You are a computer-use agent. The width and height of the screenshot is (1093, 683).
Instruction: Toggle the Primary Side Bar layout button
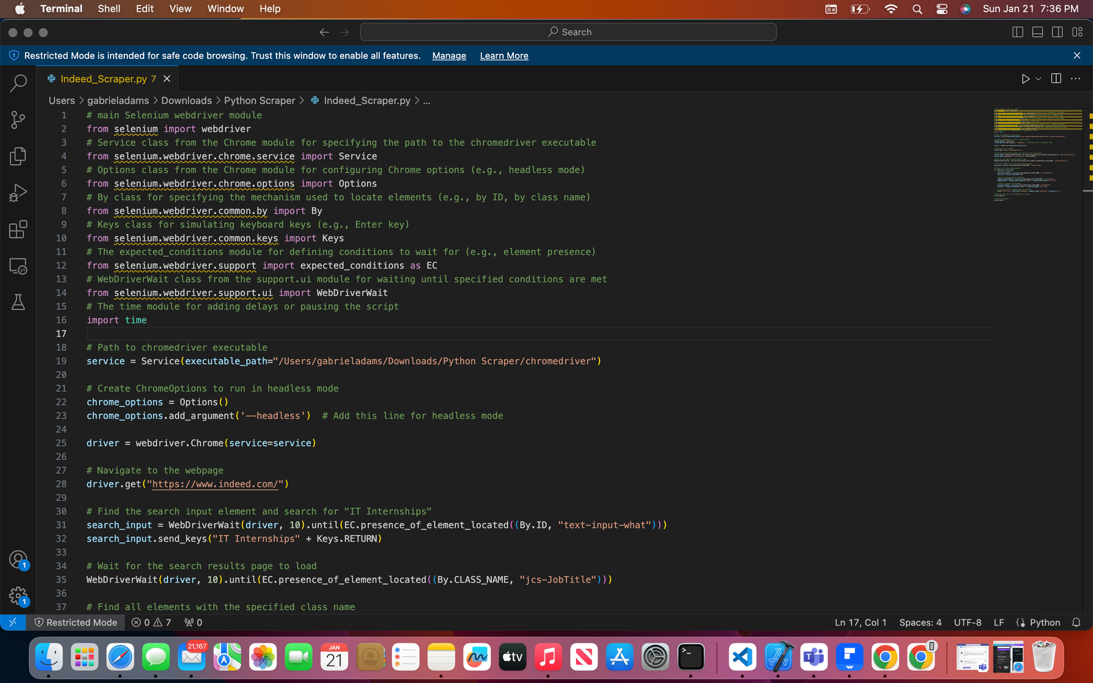click(1018, 32)
